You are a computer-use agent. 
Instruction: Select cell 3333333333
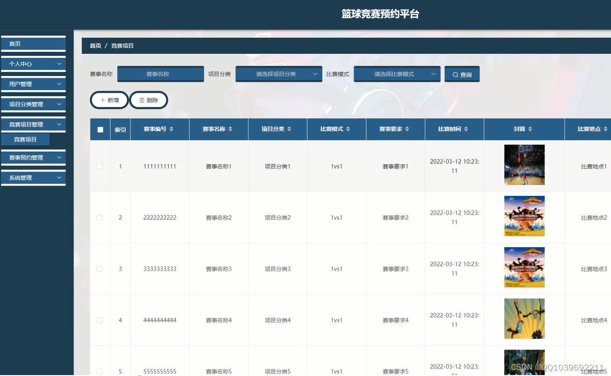coord(160,269)
